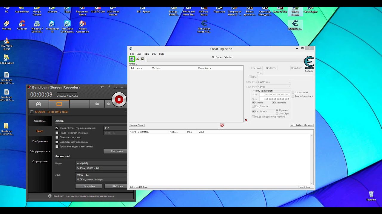Screen dimensions: 382x214
Task: Select The Golden Horde desktop shortcut
Action: click(x=204, y=27)
